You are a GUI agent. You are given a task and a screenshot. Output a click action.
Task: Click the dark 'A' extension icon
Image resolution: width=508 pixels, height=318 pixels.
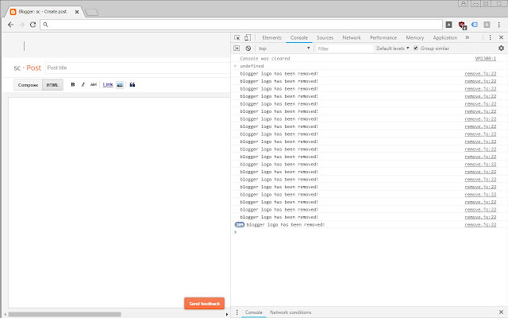[448, 25]
